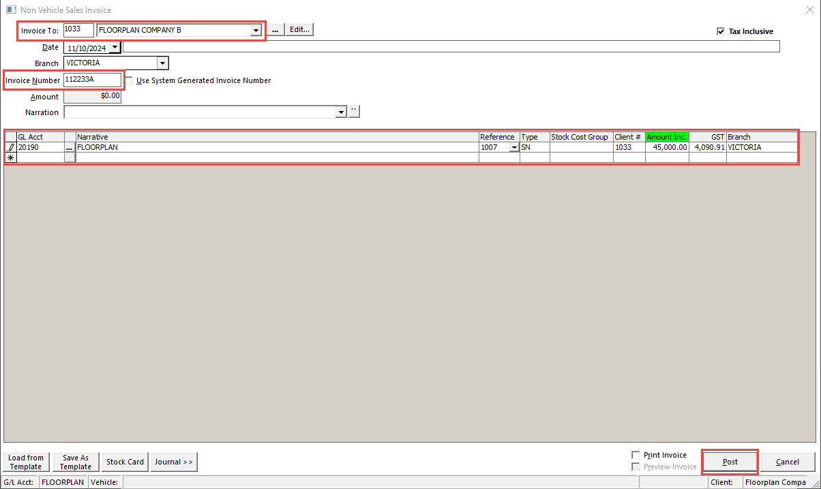This screenshot has width=821, height=489.
Task: Click the pencil edit row marker
Action: (11, 147)
